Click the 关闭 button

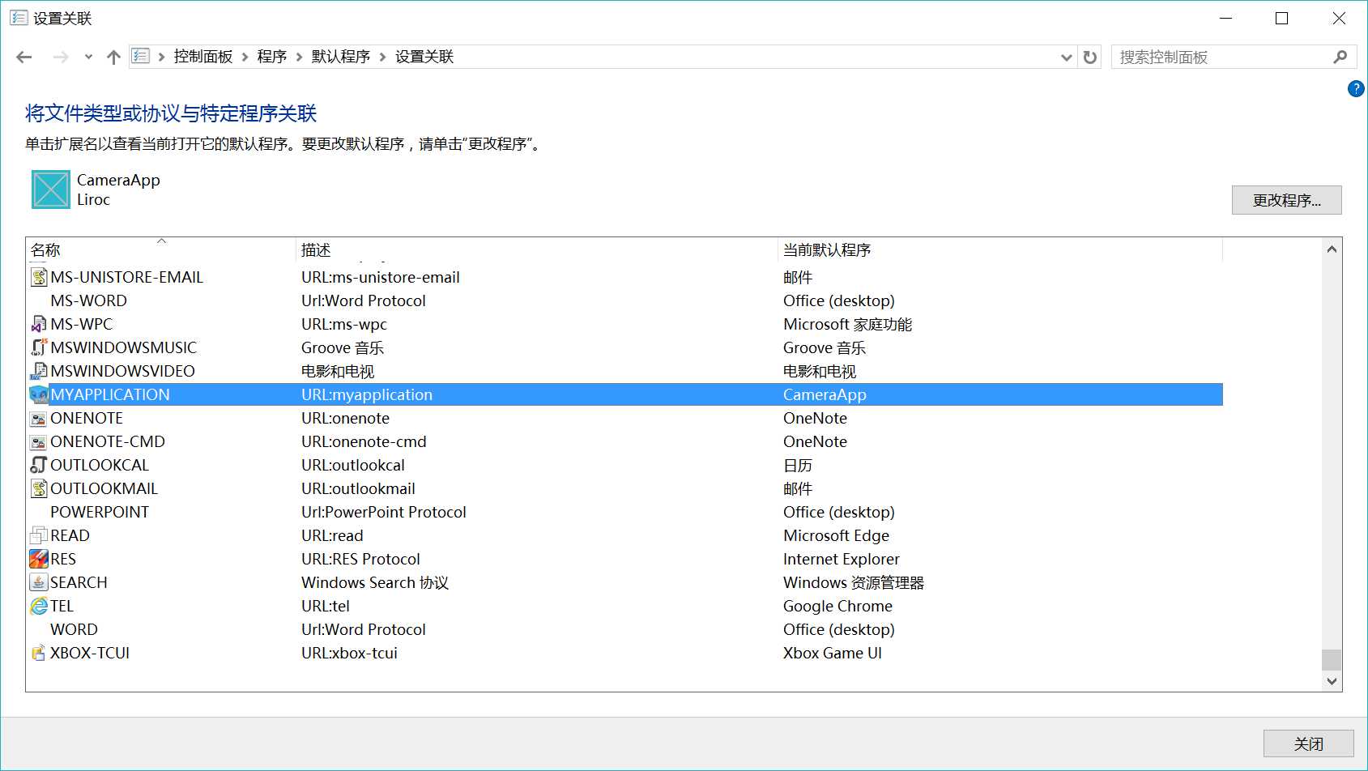[x=1308, y=743]
